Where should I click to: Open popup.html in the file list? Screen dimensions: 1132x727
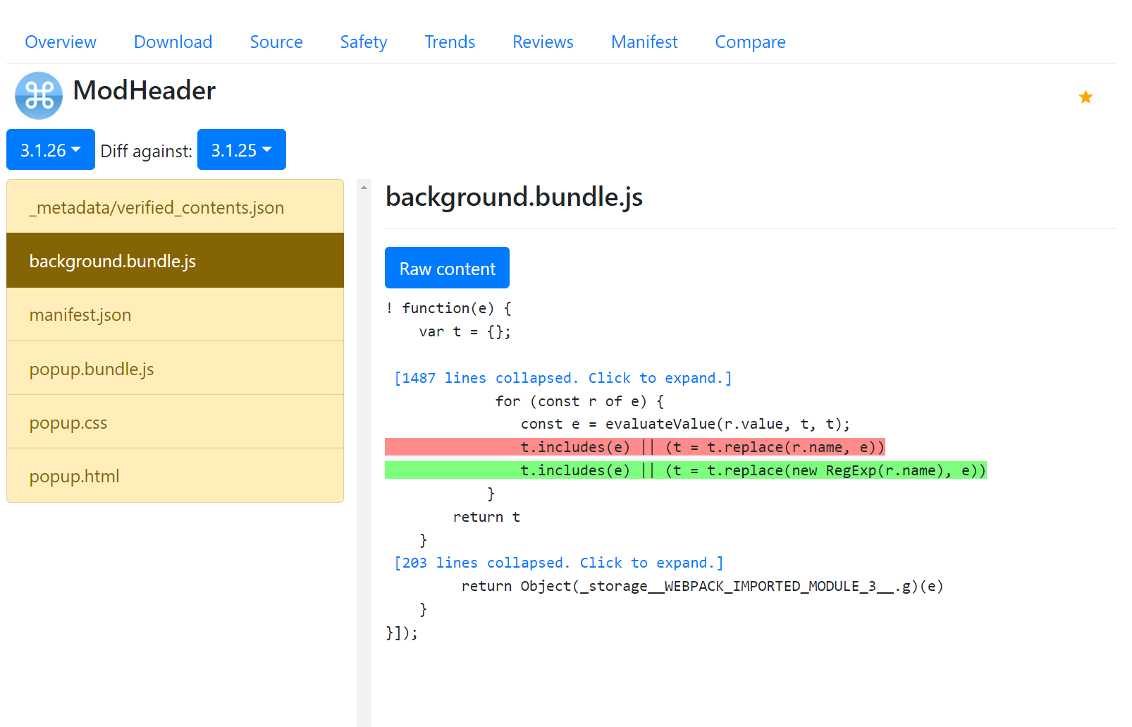[x=175, y=475]
